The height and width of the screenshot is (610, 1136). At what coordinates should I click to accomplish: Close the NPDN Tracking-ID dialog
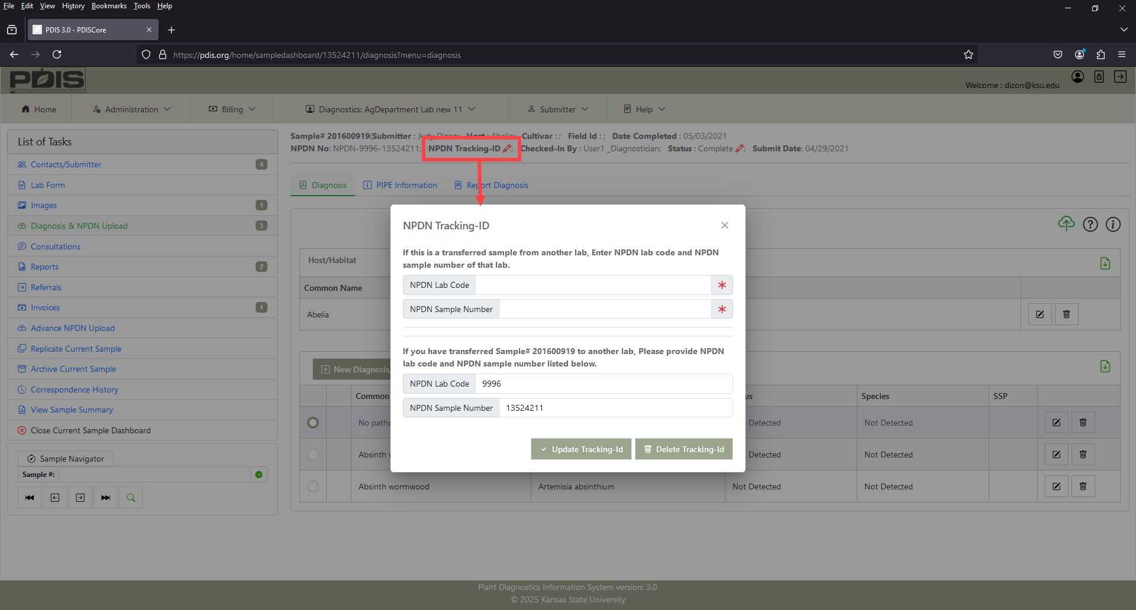[725, 225]
